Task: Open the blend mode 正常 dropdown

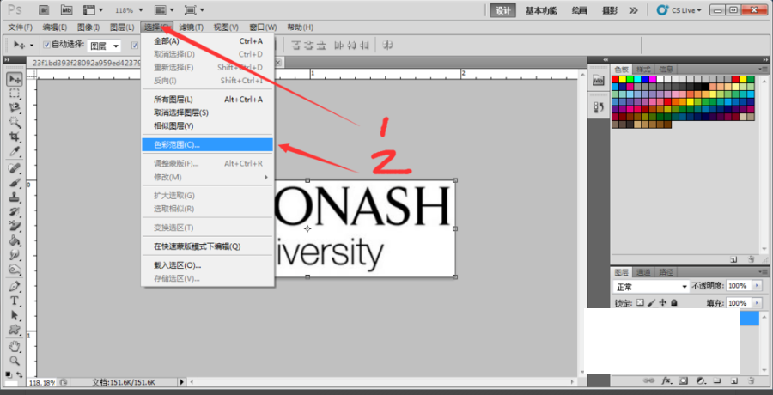Action: coord(651,287)
